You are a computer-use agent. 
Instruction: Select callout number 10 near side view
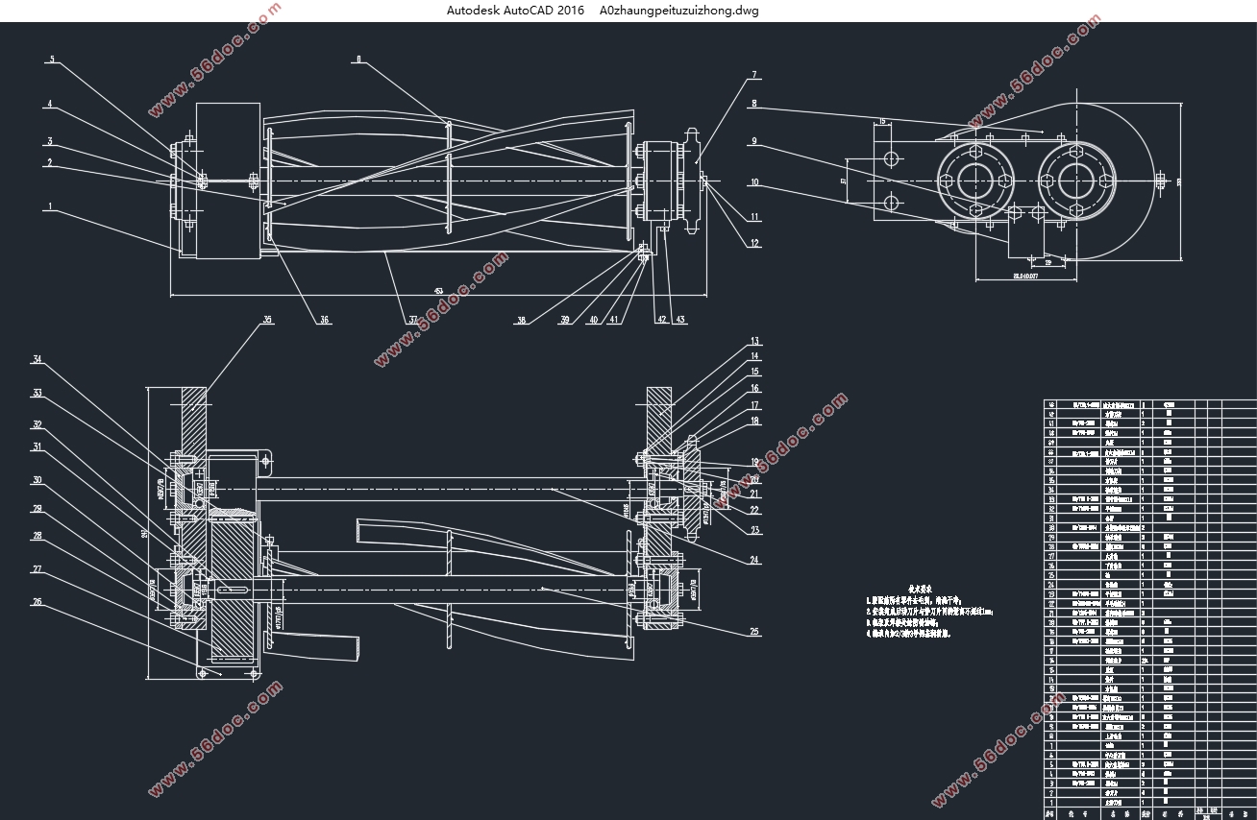coord(754,181)
